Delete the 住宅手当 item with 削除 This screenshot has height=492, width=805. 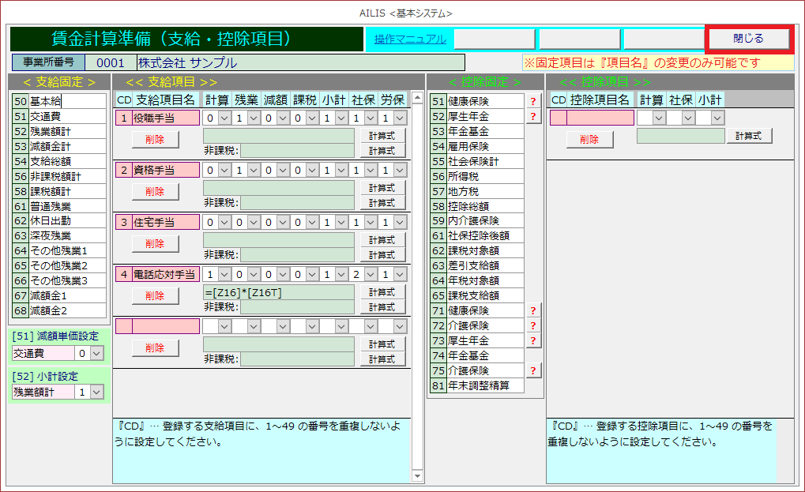click(155, 243)
